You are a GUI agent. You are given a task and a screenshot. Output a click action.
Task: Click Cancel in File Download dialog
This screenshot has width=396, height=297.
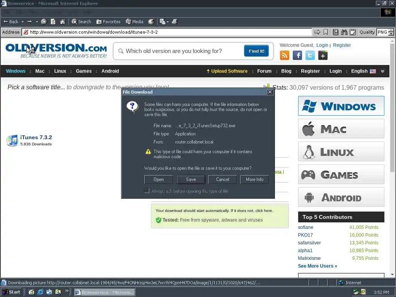pyautogui.click(x=222, y=179)
